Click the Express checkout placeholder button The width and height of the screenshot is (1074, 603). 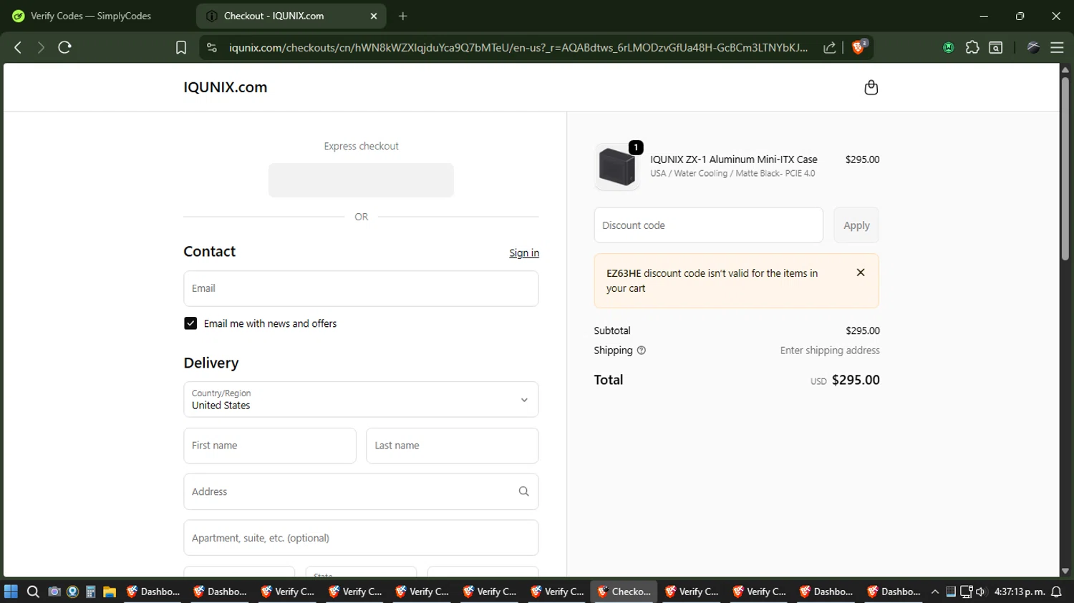point(361,180)
